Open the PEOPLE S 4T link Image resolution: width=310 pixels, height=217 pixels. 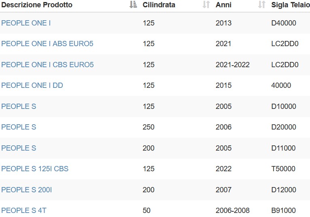pos(24,211)
